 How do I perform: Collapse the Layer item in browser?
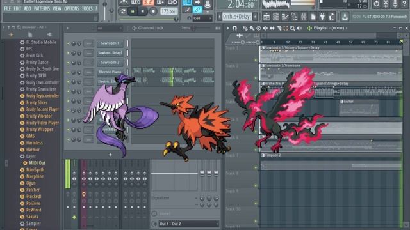(x=31, y=156)
